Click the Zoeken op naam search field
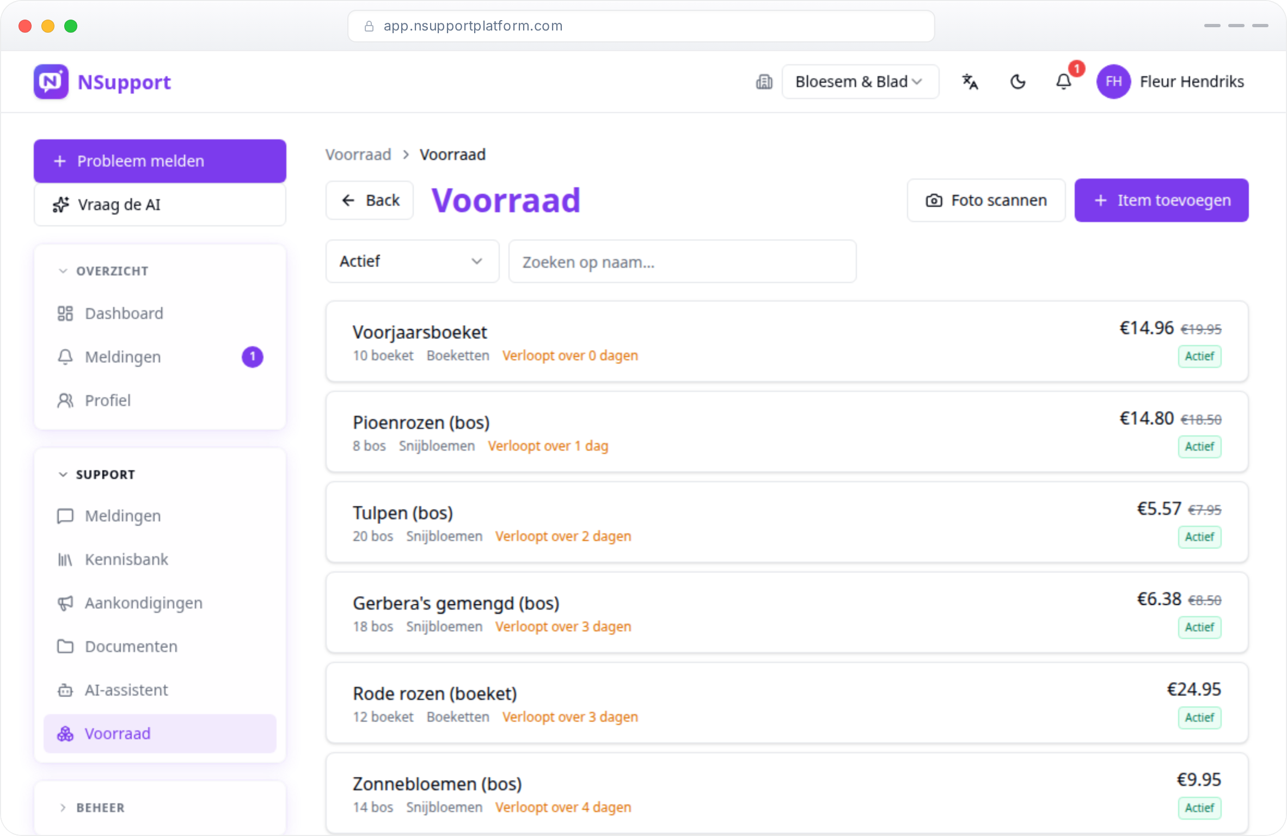This screenshot has width=1287, height=836. pos(682,262)
